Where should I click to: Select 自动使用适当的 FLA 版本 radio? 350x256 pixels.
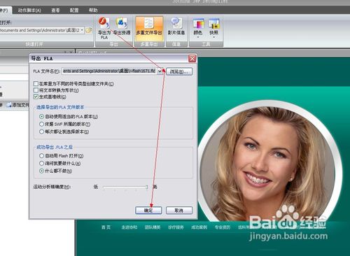pyautogui.click(x=41, y=116)
